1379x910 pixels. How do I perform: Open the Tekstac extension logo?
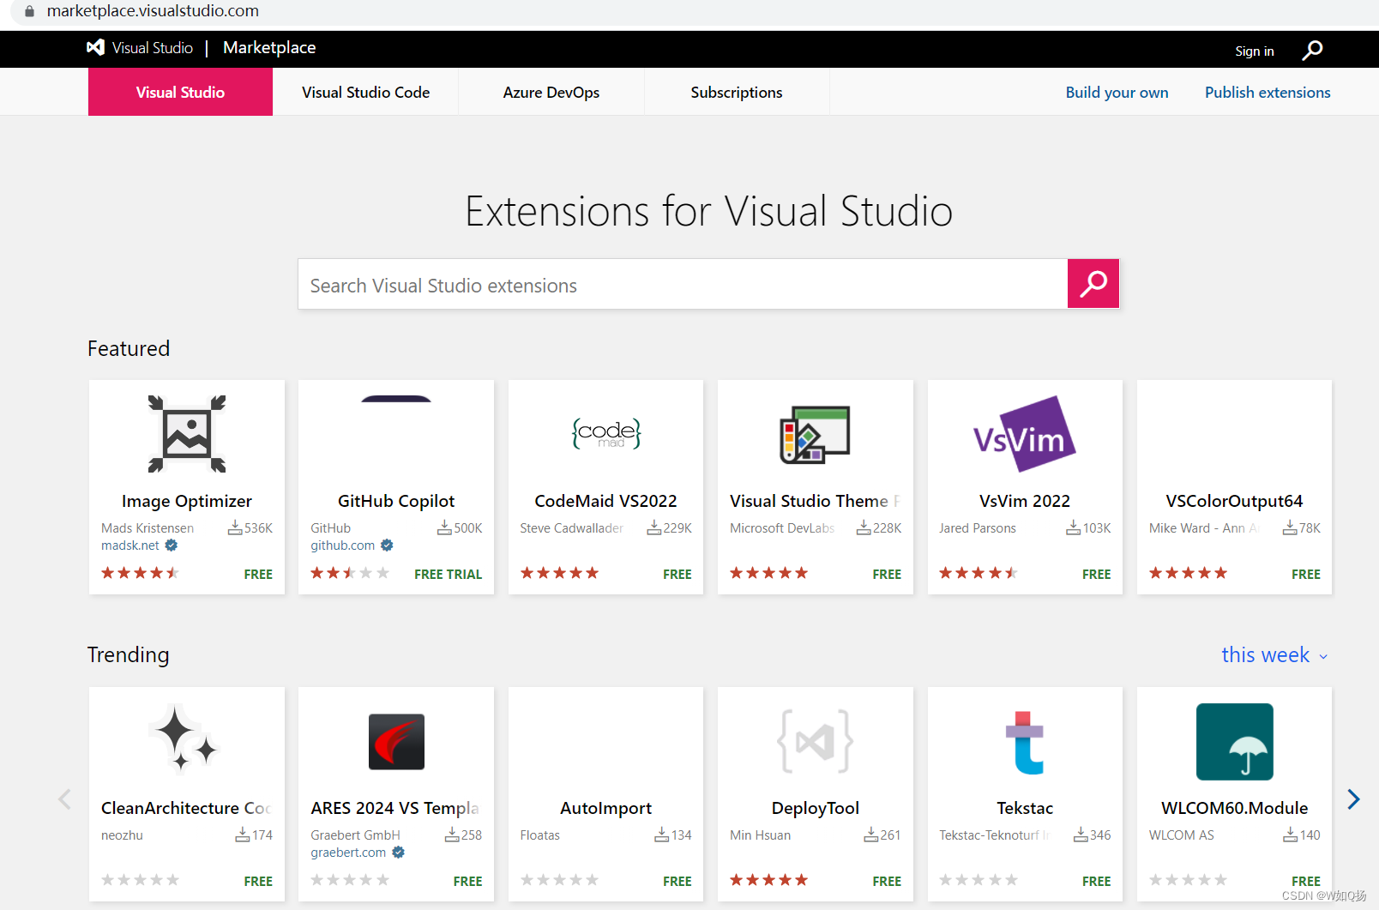tap(1025, 743)
